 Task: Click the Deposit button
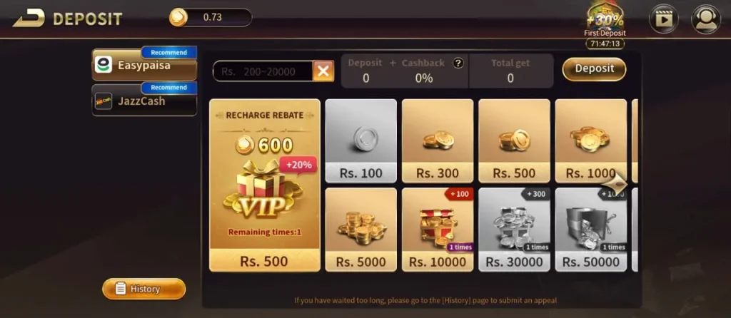coord(594,69)
